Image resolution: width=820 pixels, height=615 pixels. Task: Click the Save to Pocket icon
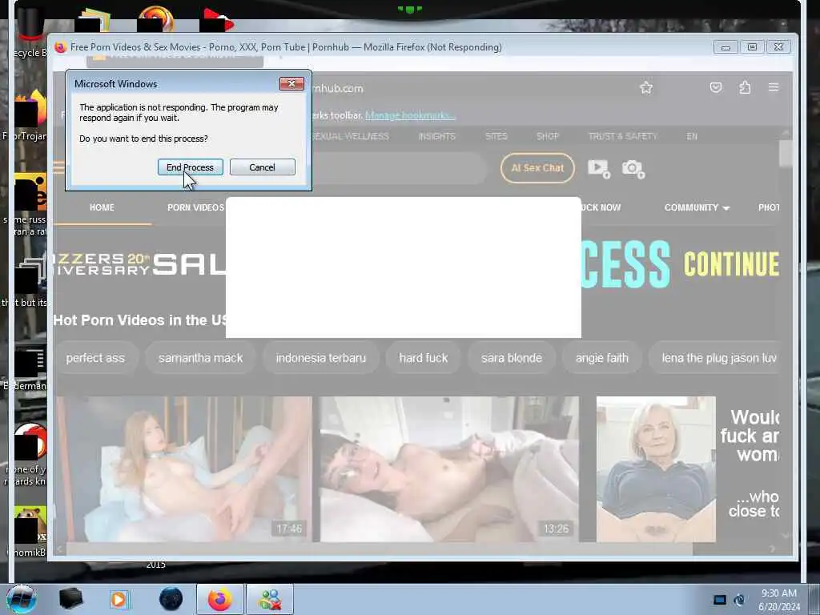716,87
